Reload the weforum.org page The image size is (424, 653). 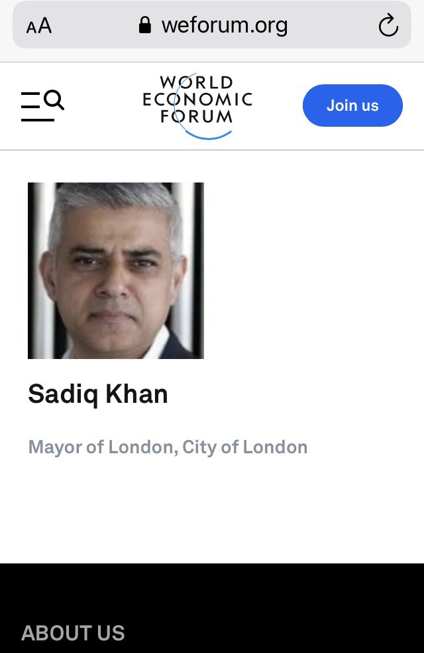tap(388, 25)
